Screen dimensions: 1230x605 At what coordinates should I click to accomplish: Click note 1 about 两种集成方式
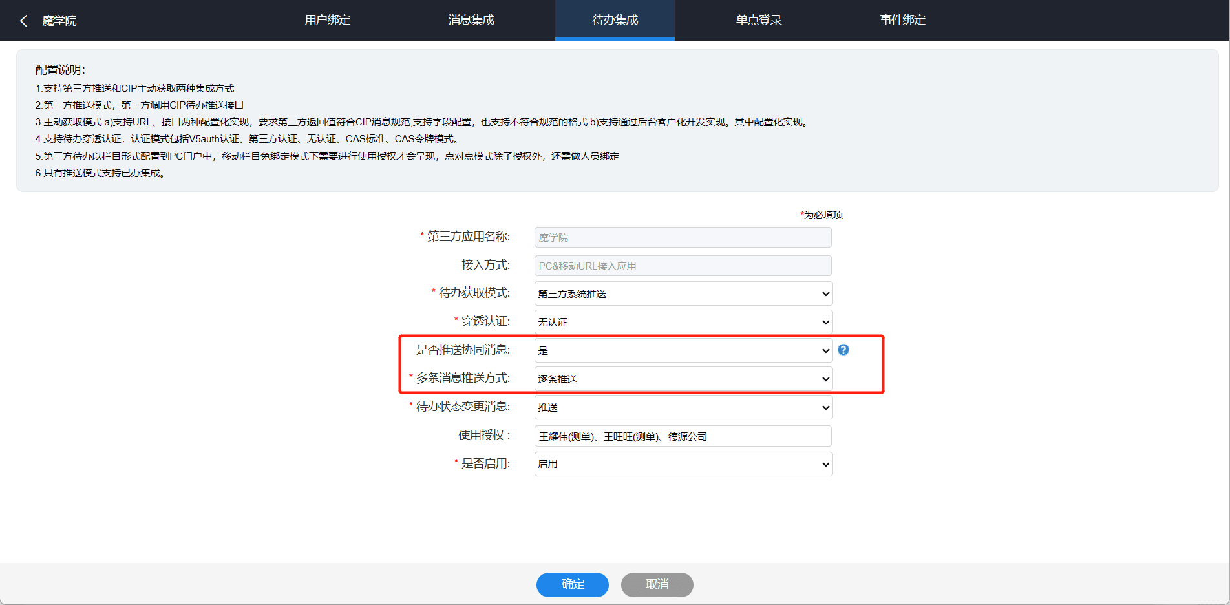[134, 89]
